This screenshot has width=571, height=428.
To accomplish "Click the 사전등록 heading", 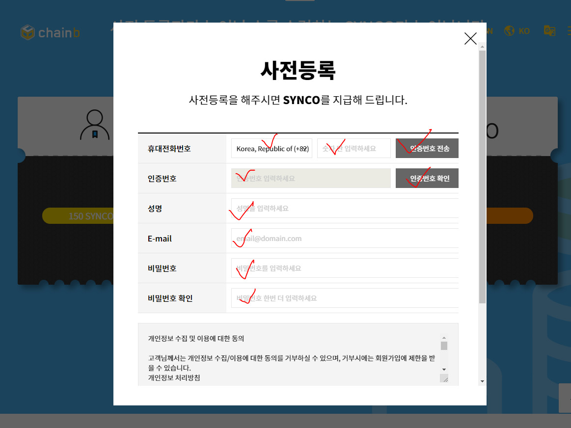I will [x=298, y=70].
